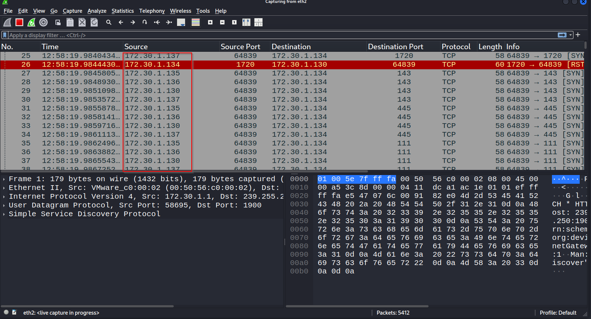This screenshot has height=319, width=591.
Task: Toggle packet list colorization
Action: [x=196, y=23]
